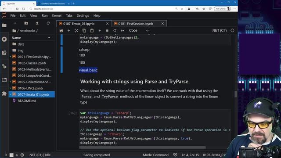The height and width of the screenshot is (158, 281).
Task: Open the File menu
Action: [x=13, y=16]
